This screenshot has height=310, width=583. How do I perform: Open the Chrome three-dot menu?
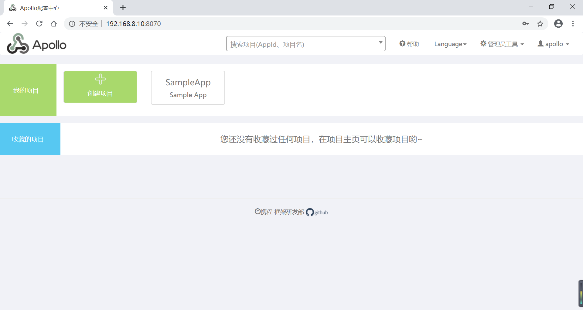pyautogui.click(x=573, y=23)
